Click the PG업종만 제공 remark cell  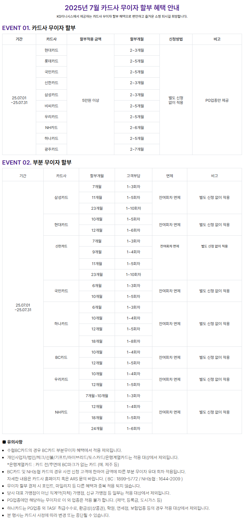click(217, 100)
